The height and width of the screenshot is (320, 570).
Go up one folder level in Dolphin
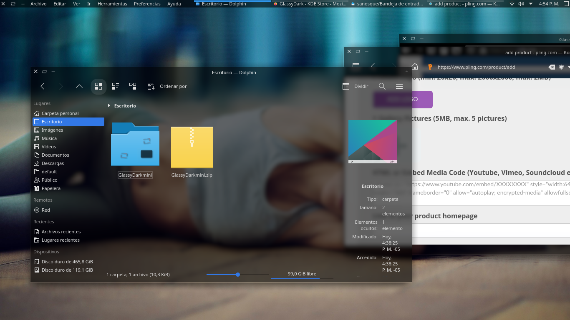79,86
